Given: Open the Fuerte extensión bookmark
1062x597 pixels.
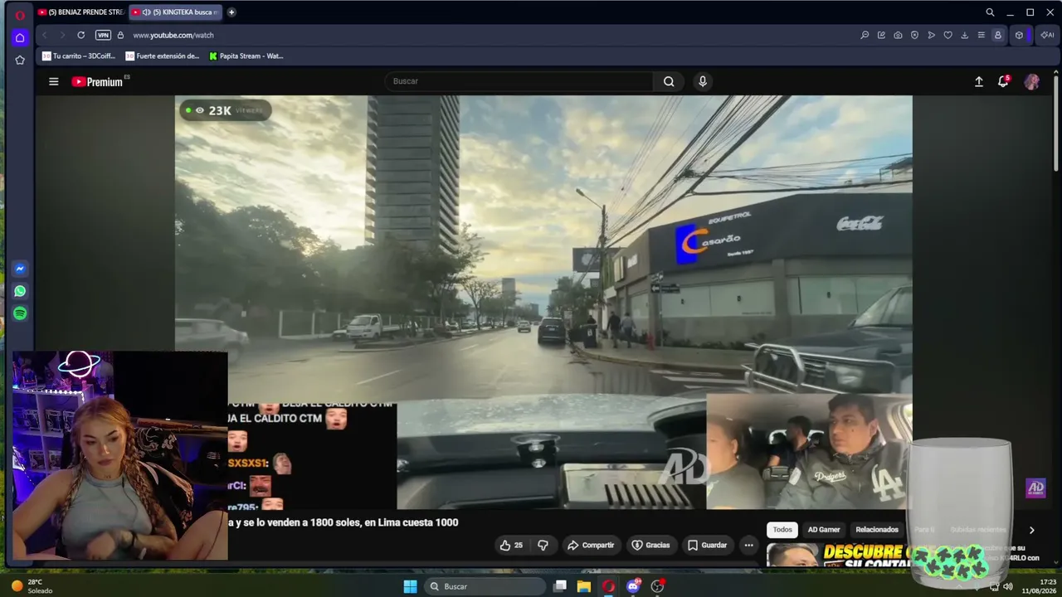Looking at the screenshot, I should (163, 56).
